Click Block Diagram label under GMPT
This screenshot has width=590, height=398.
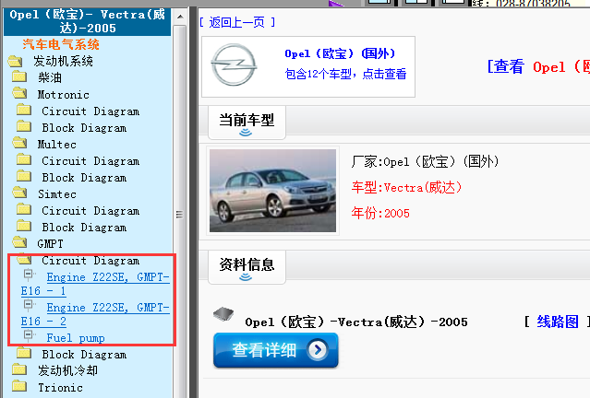pos(84,355)
